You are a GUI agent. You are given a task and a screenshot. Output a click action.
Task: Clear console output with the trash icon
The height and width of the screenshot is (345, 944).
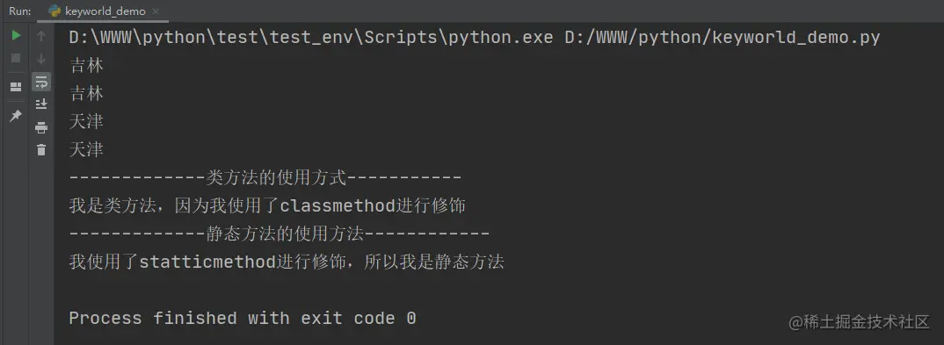(41, 149)
